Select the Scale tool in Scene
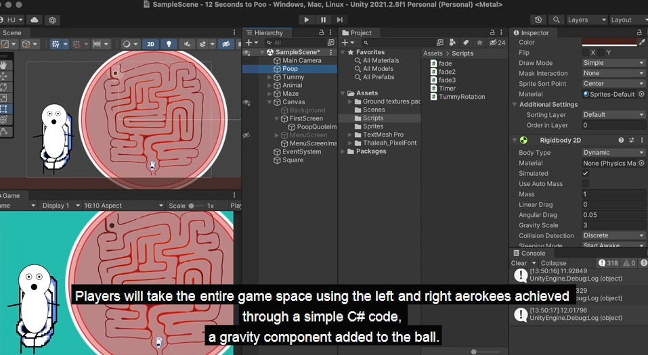This screenshot has width=648, height=355. 3,98
